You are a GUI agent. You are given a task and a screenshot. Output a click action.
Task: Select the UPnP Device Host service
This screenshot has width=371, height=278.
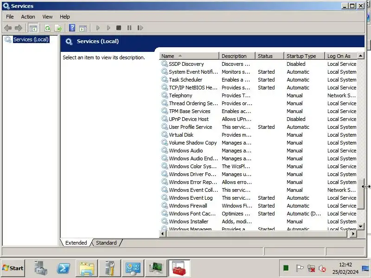pyautogui.click(x=259, y=119)
